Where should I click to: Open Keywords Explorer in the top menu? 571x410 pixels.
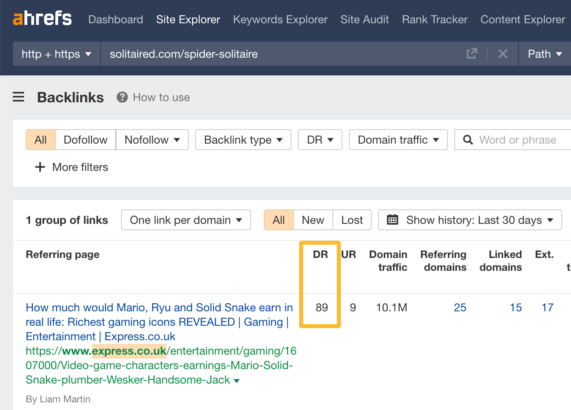(280, 19)
